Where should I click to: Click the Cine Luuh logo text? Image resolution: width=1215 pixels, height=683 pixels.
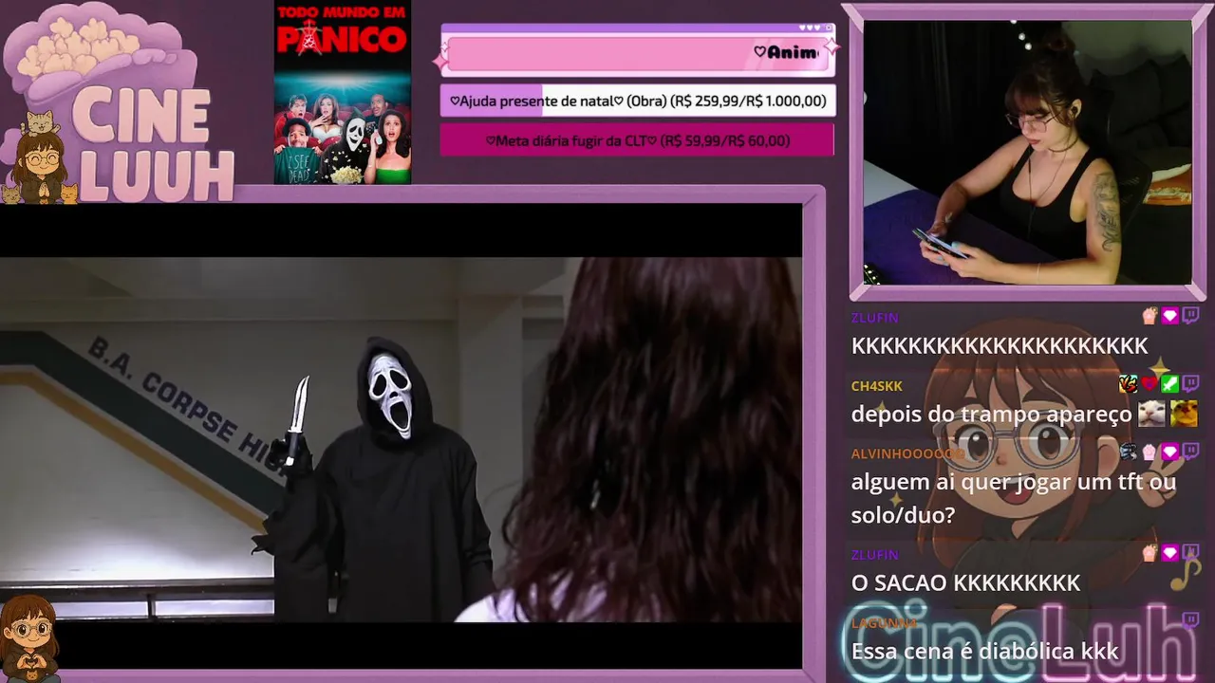point(154,142)
